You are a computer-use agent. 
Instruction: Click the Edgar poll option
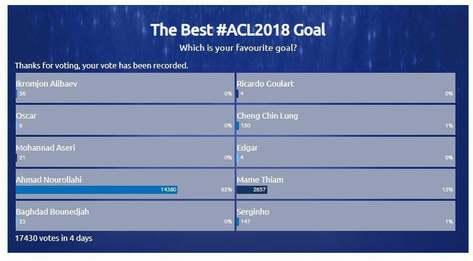tap(345, 152)
